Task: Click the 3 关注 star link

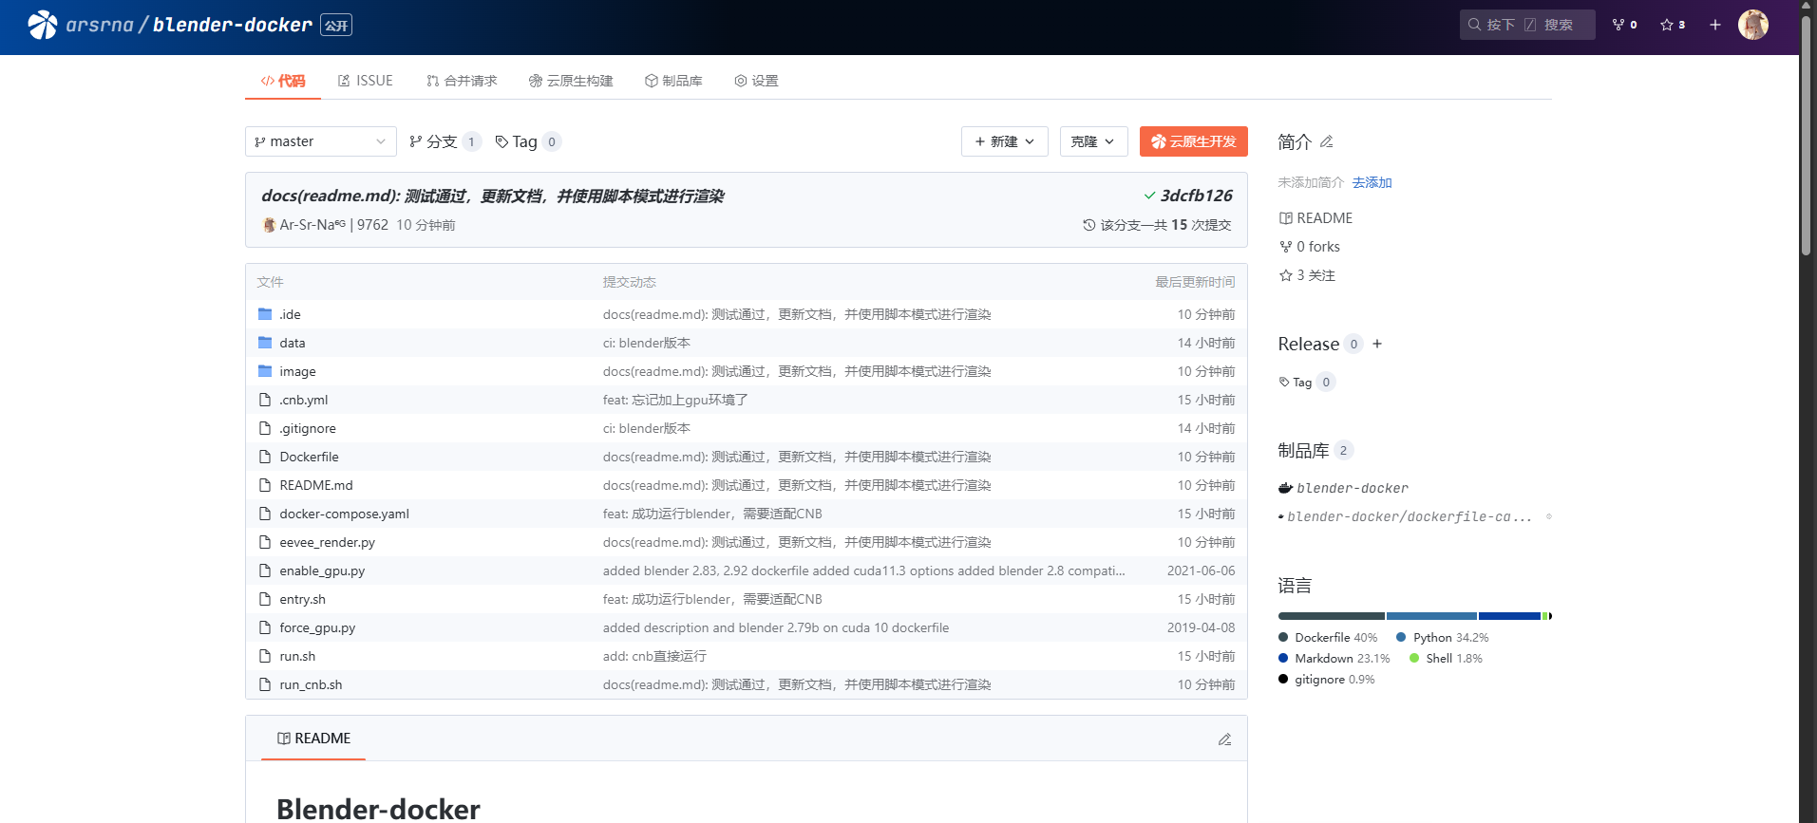Action: click(x=1307, y=275)
